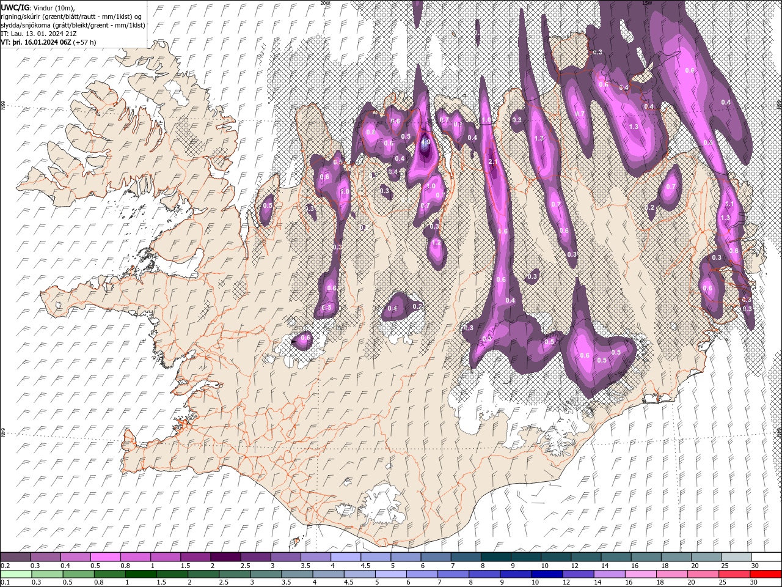Click the 'rigning/skúrir' legend description line
The width and height of the screenshot is (782, 587).
point(72,17)
